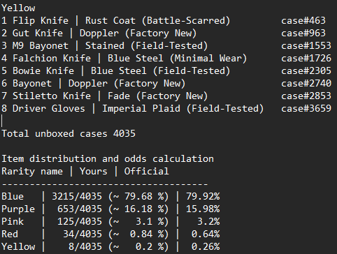
Task: Click 'Item distribution and odds calculation' heading
Action: point(108,159)
